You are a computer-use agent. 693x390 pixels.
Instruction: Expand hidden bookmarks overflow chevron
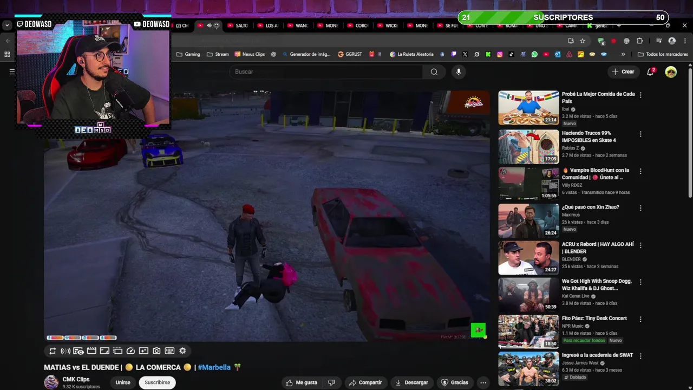[x=623, y=54]
